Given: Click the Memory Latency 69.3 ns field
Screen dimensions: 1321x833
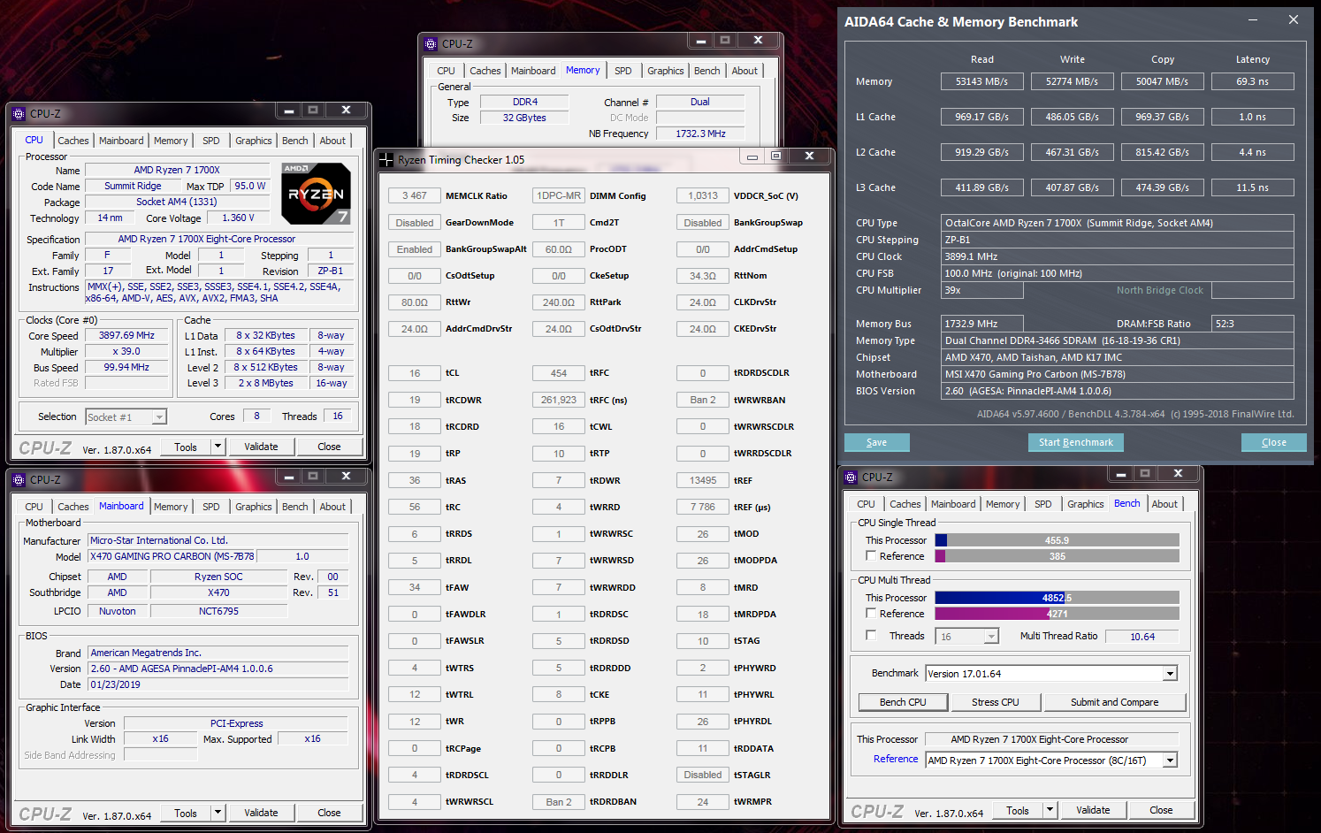Looking at the screenshot, I should [1253, 81].
